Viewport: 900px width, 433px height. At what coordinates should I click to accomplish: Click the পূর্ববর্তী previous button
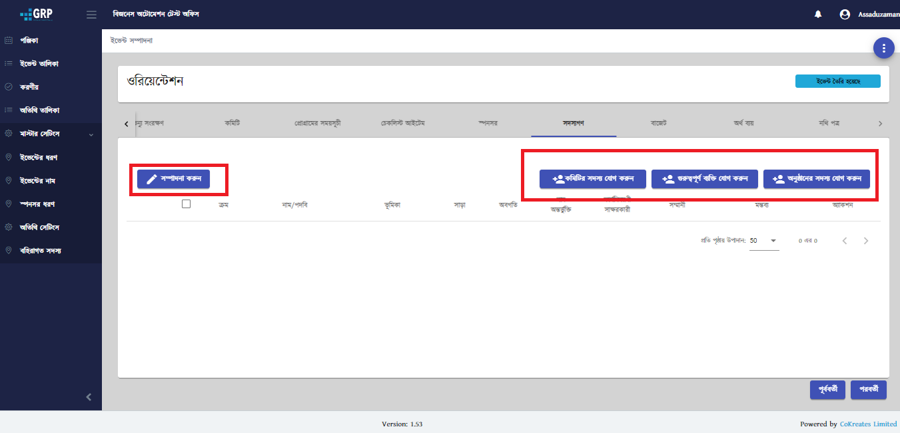828,389
